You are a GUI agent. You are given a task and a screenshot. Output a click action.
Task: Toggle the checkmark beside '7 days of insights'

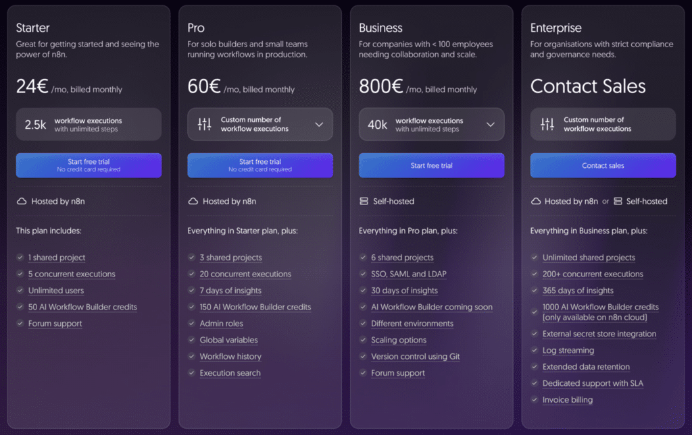(192, 291)
